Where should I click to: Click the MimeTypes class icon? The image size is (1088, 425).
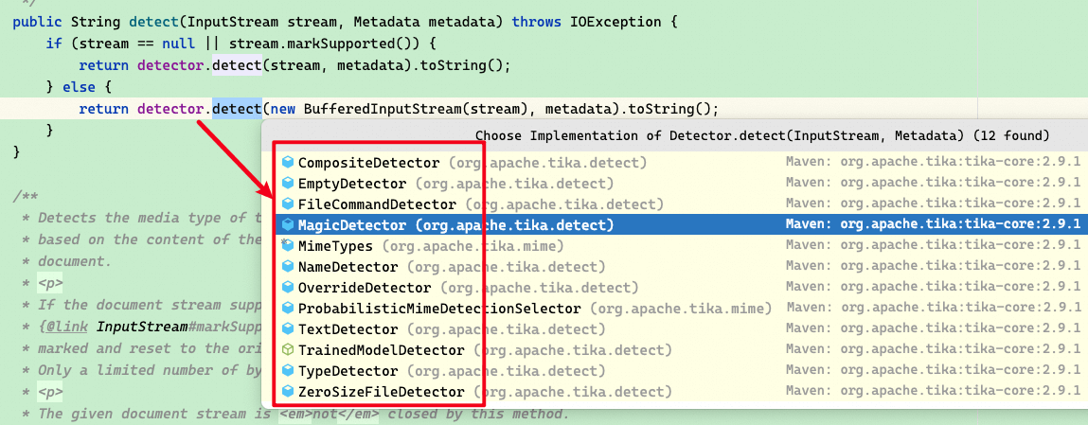pyautogui.click(x=289, y=246)
